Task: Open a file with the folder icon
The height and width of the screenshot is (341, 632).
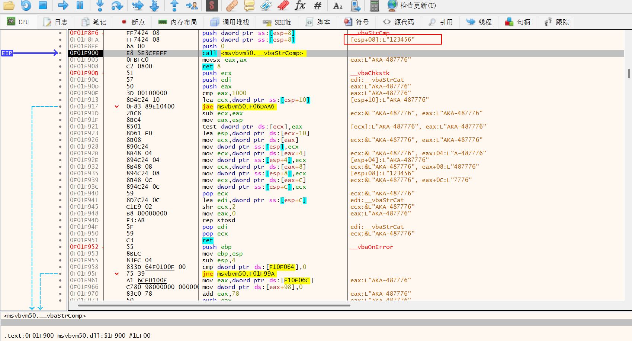Action: click(x=9, y=5)
